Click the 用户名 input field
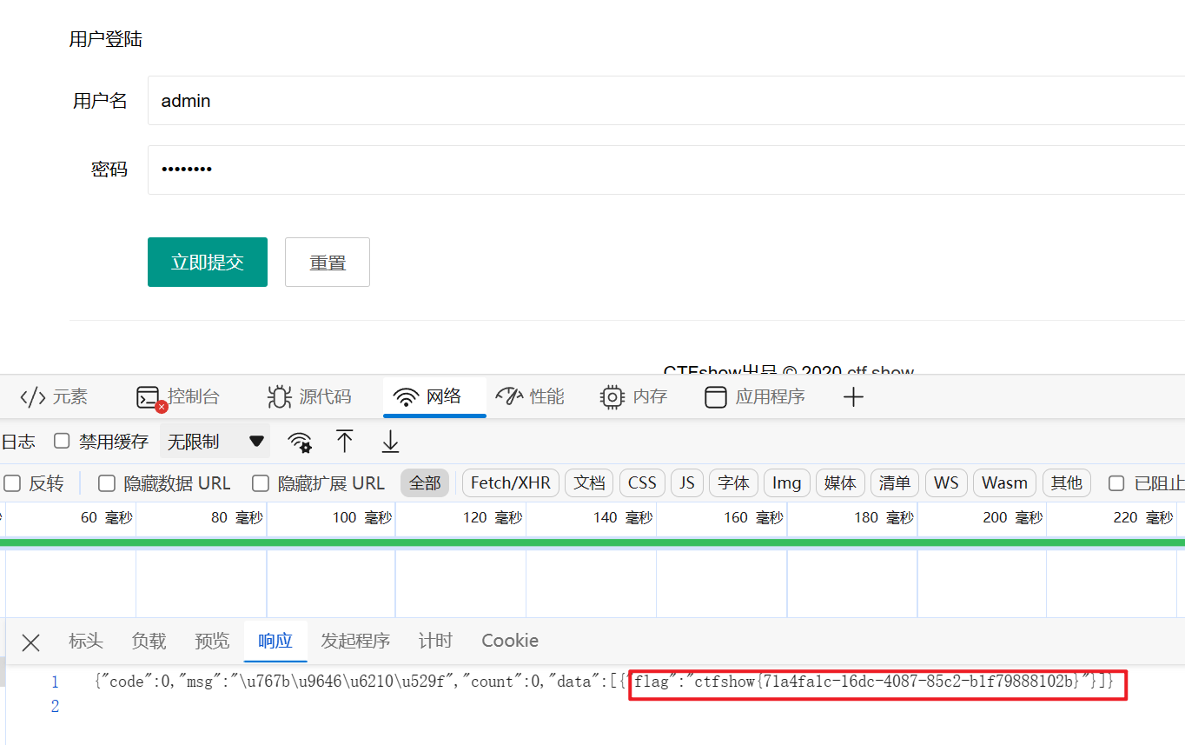Viewport: 1185px width, 745px height. (660, 101)
